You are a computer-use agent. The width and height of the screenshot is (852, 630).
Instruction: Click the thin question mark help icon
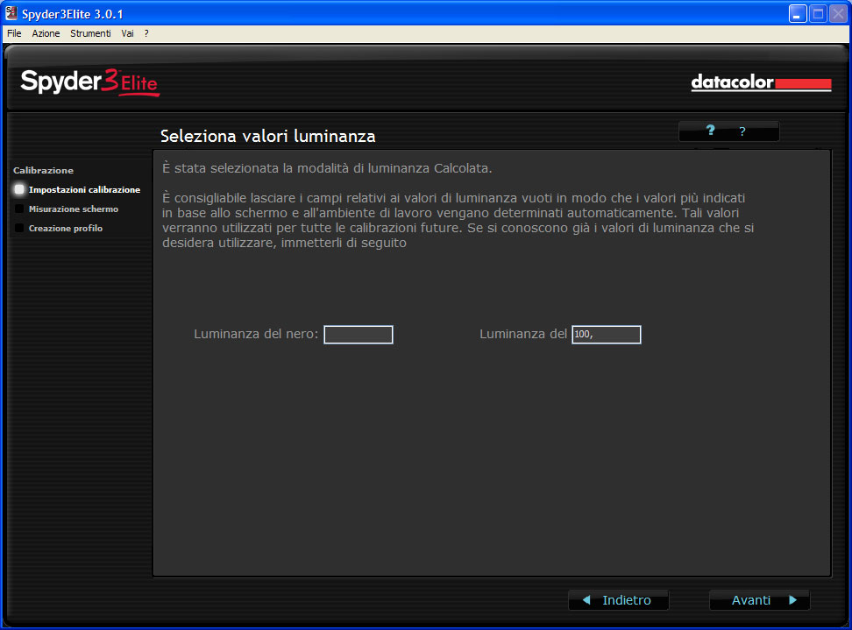(x=742, y=131)
